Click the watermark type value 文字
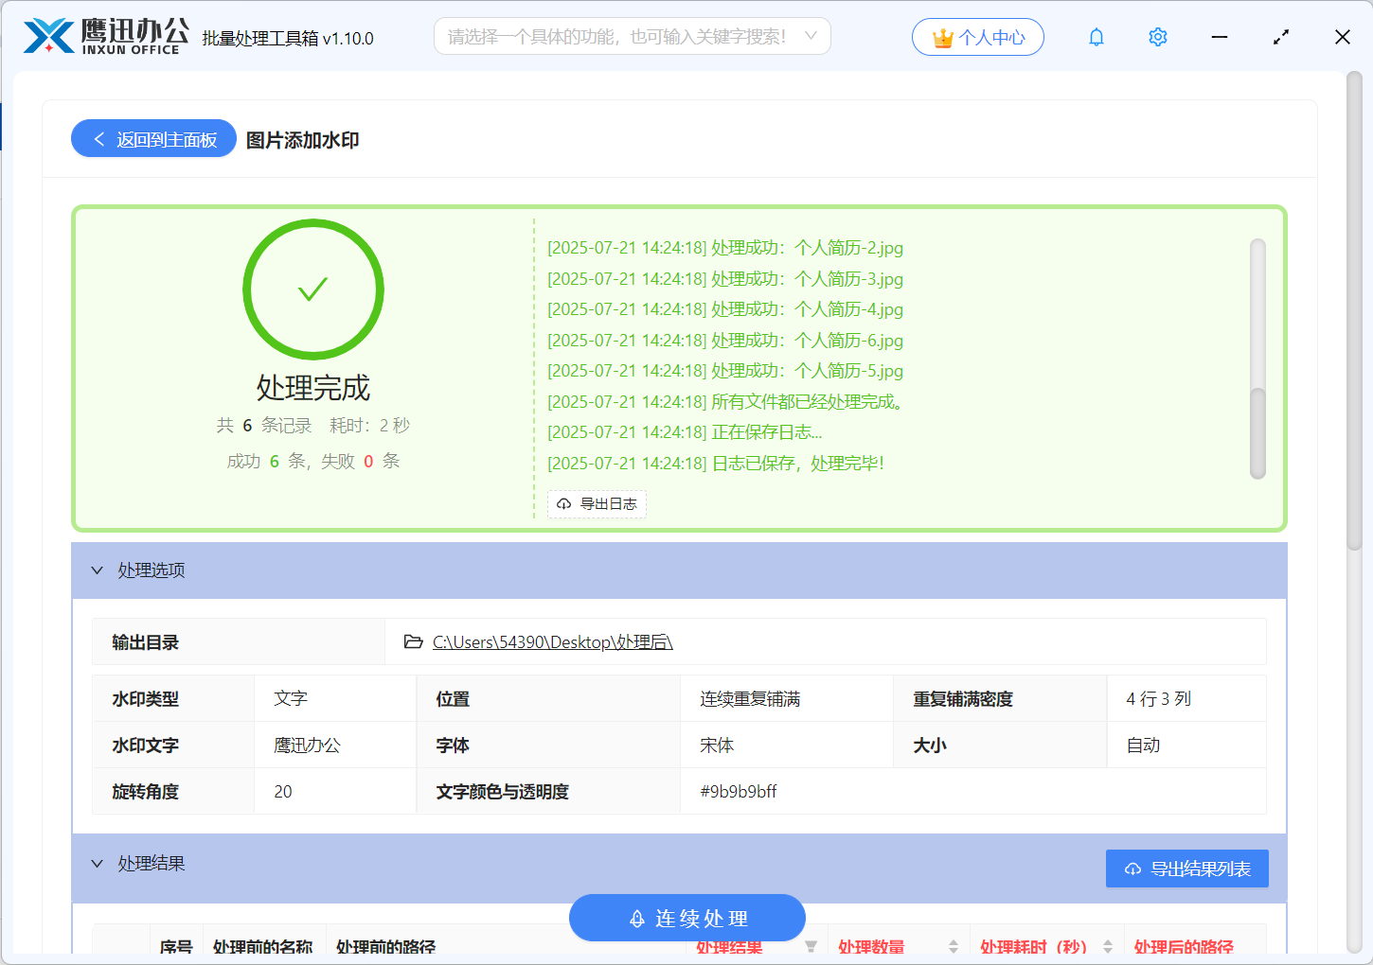The height and width of the screenshot is (965, 1373). coord(291,699)
